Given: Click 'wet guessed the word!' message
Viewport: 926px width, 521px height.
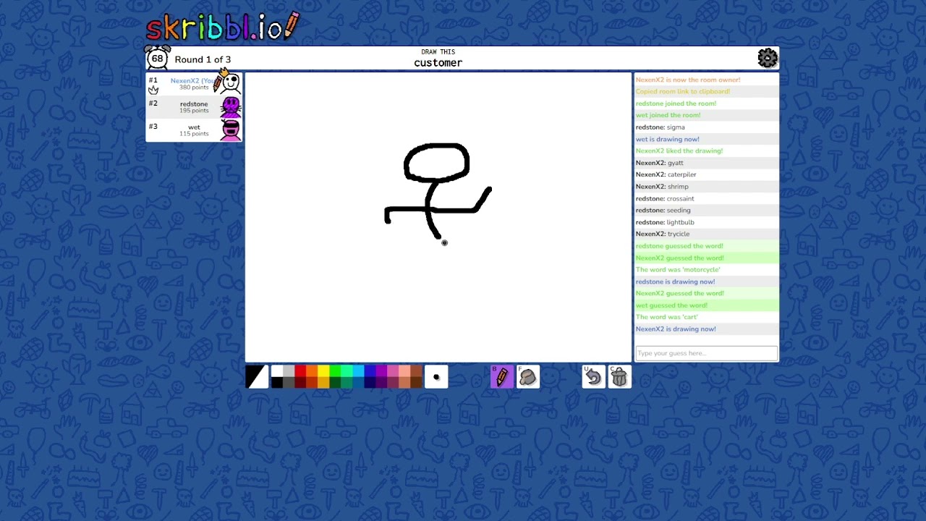Looking at the screenshot, I should pyautogui.click(x=671, y=305).
